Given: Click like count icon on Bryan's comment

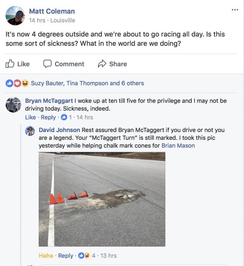Looking at the screenshot, I should click(64, 117).
